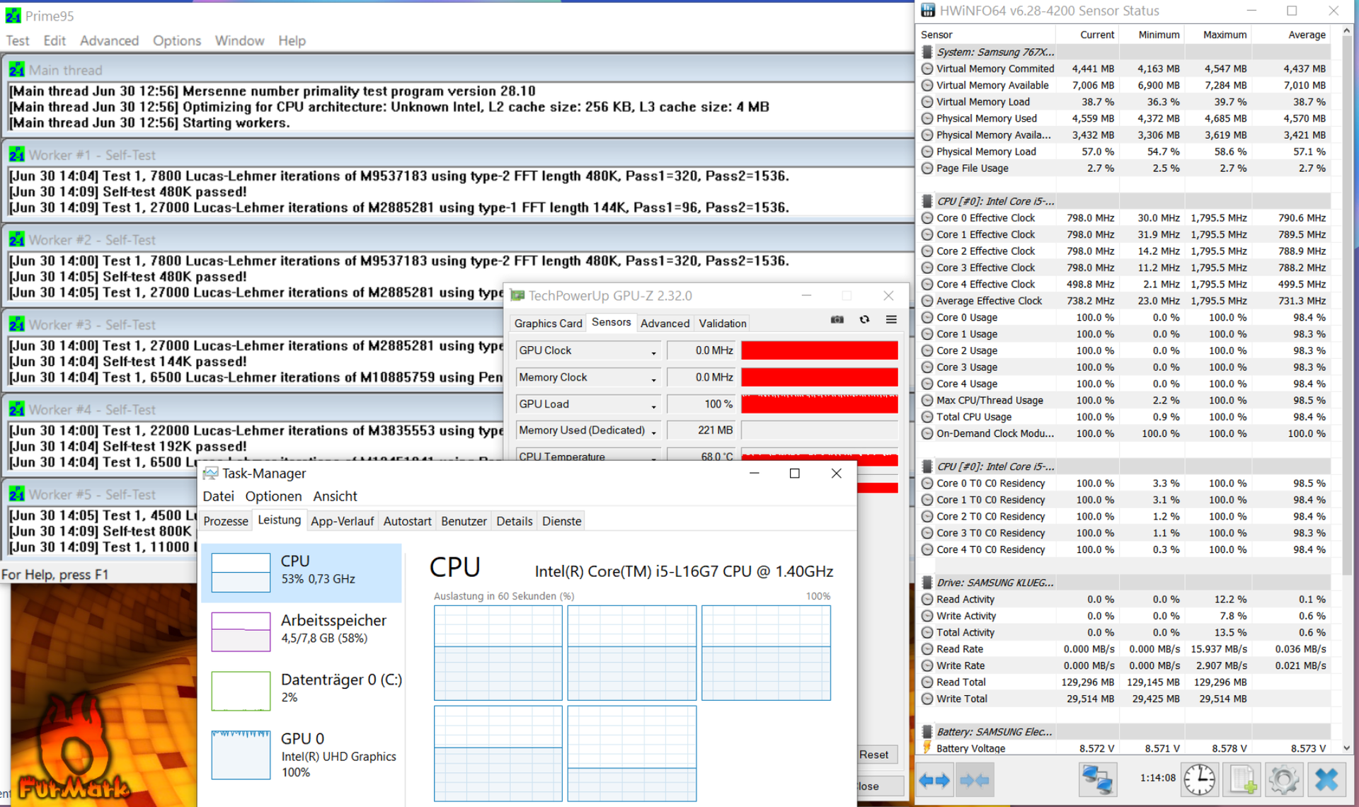Expand Memory Clock sensor dropdown
This screenshot has height=807, width=1359.
point(653,379)
